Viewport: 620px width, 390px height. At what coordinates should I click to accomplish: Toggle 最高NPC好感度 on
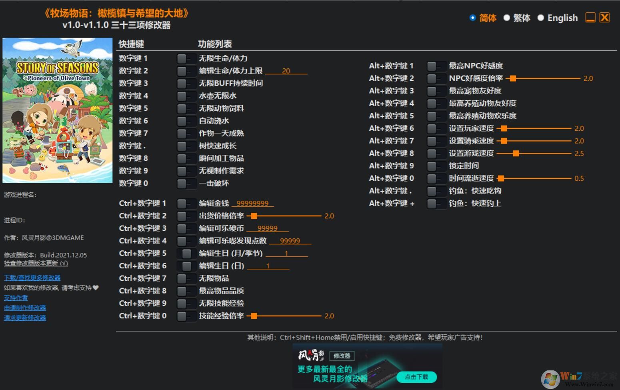click(x=436, y=66)
